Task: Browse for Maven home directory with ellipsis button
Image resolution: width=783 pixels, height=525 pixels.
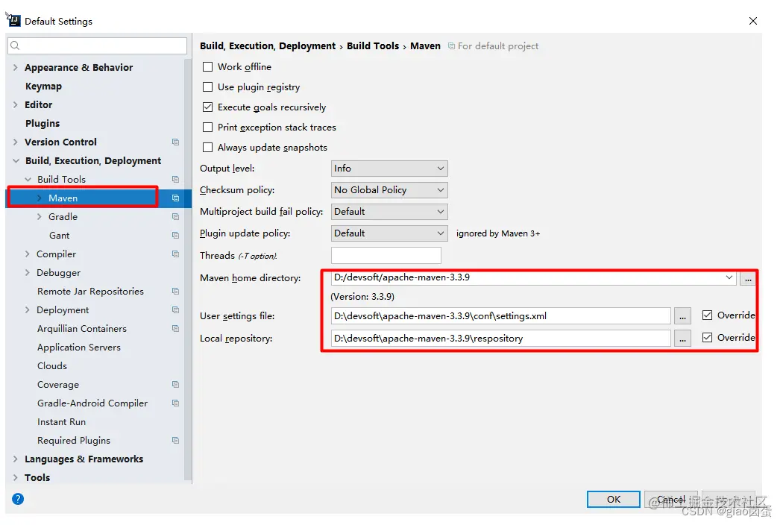Action: [747, 279]
